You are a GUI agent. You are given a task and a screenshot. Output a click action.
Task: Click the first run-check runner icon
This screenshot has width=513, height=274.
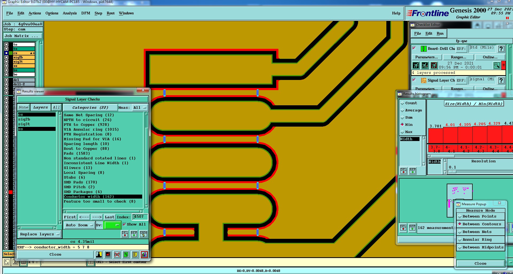[416, 65]
